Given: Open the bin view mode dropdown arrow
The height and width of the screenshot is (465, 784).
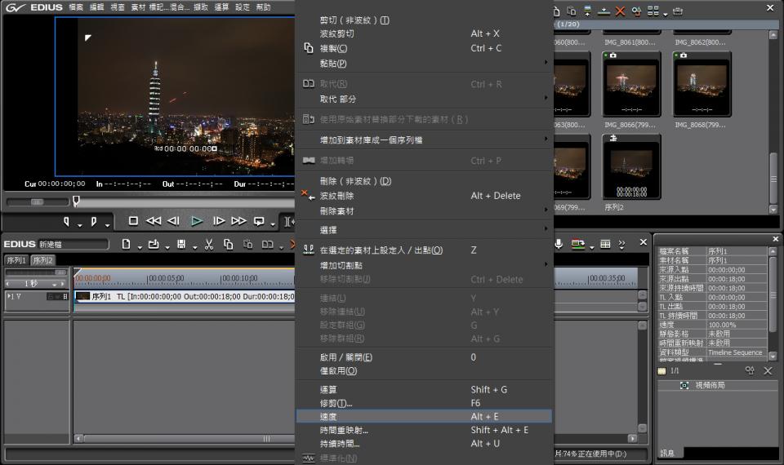Looking at the screenshot, I should pyautogui.click(x=665, y=13).
